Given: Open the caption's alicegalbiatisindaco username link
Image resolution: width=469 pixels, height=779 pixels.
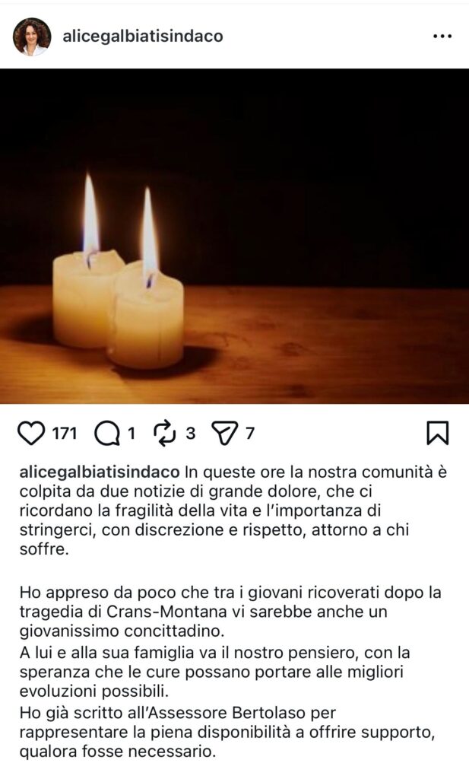Looking at the screenshot, I should 100,472.
